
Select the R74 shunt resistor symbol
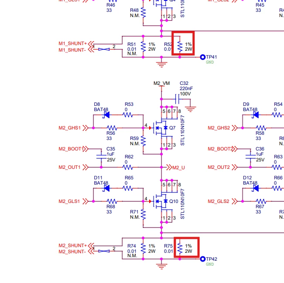pyautogui.click(x=143, y=248)
